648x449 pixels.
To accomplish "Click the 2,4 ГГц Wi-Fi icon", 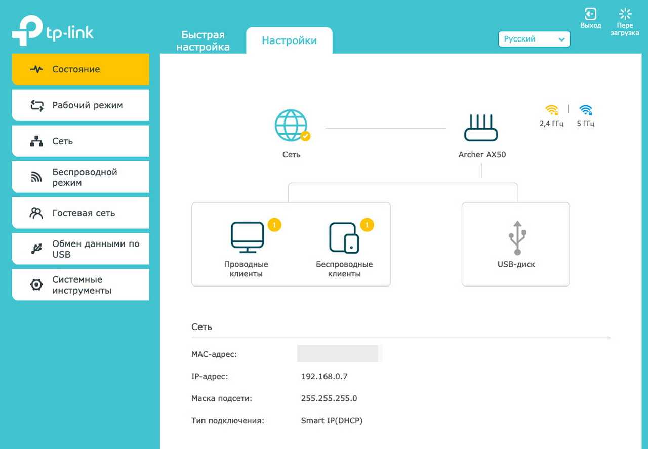I will (x=551, y=110).
